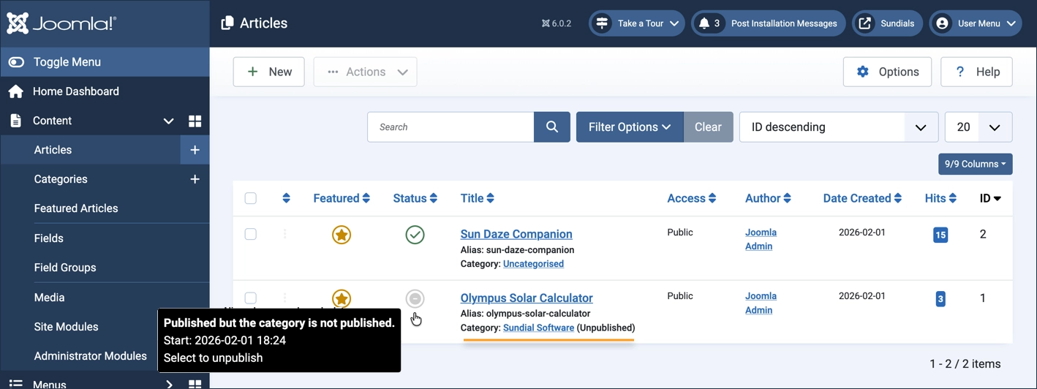Screen dimensions: 1037x389
Task: Click the Joomla logo
Action: [x=61, y=23]
